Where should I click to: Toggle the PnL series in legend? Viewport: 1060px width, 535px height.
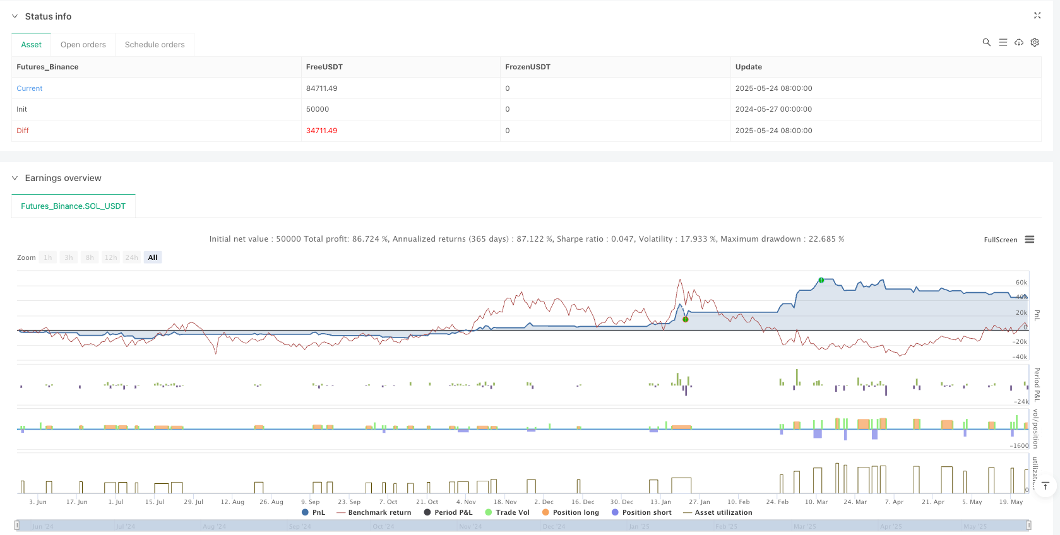click(x=314, y=512)
